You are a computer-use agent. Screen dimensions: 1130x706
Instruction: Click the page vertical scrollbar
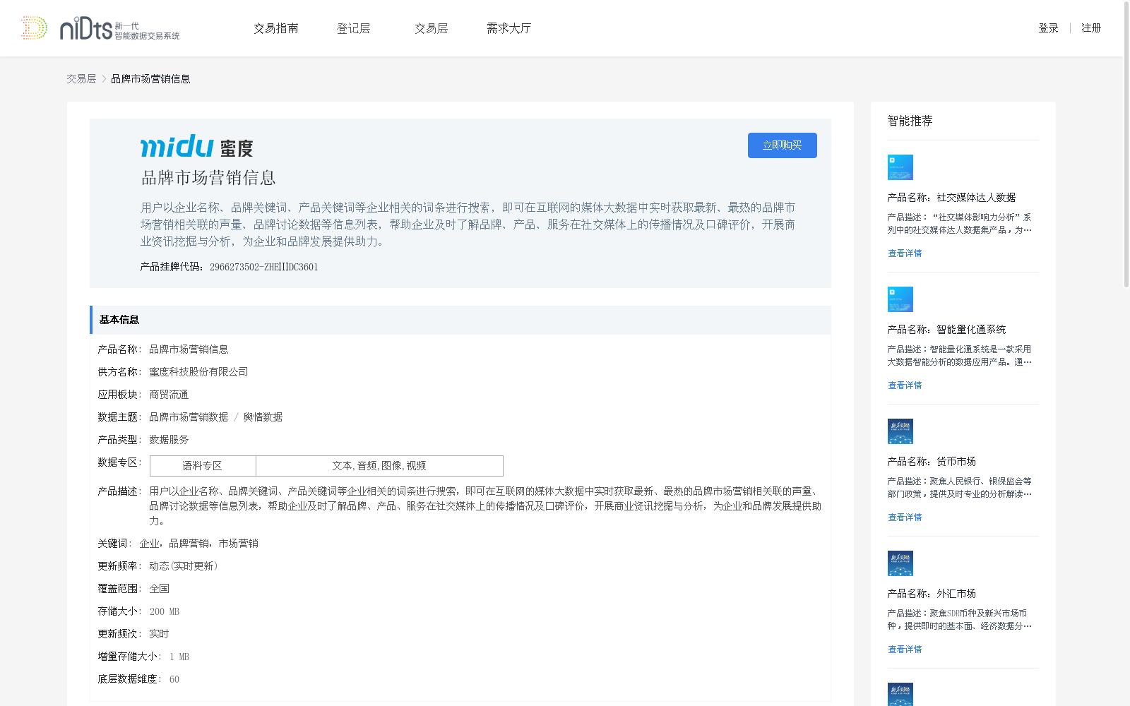(1126, 145)
